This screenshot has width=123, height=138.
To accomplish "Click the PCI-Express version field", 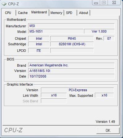I will click(77, 90).
